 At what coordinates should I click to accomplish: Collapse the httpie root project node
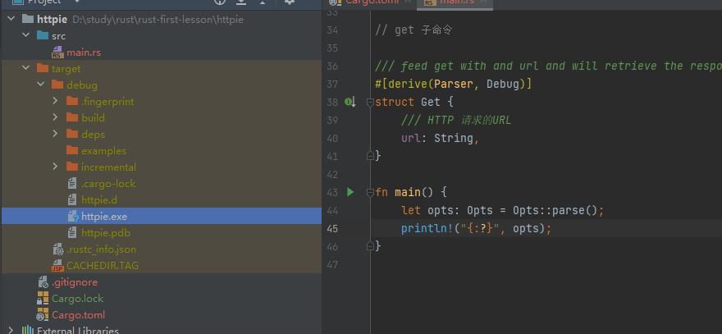(11, 20)
